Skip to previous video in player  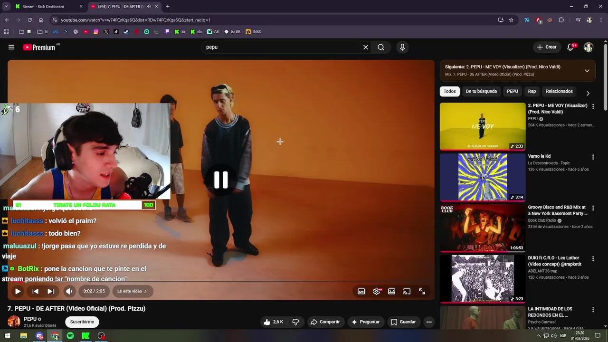(35, 291)
